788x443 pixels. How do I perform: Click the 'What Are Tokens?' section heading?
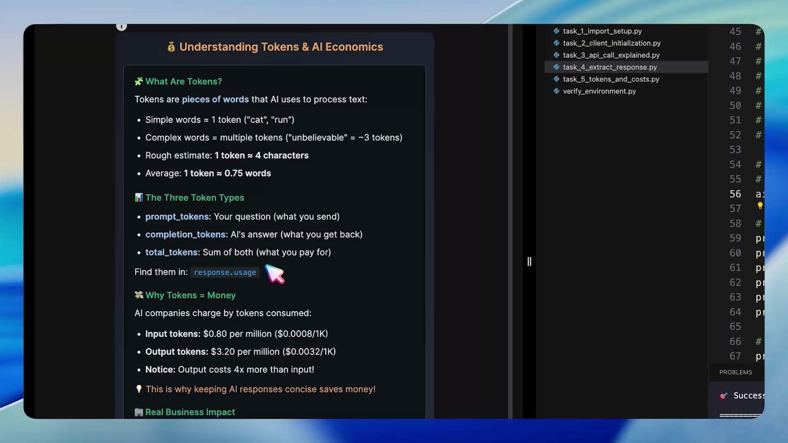tap(183, 82)
